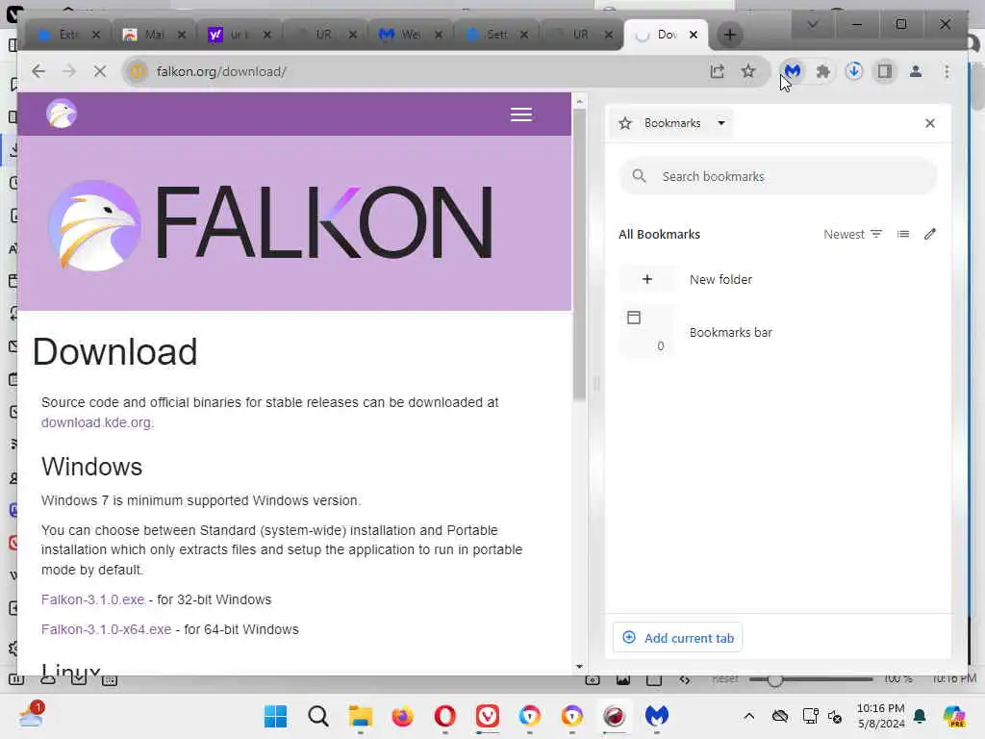Go back to the previous page
Viewport: 985px width, 739px height.
click(38, 71)
